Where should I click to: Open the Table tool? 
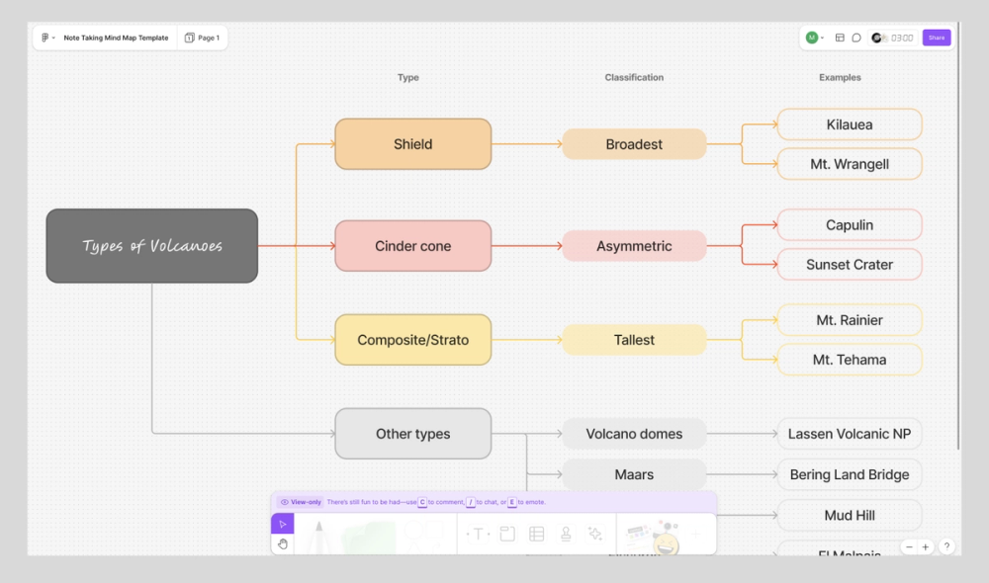(x=537, y=534)
